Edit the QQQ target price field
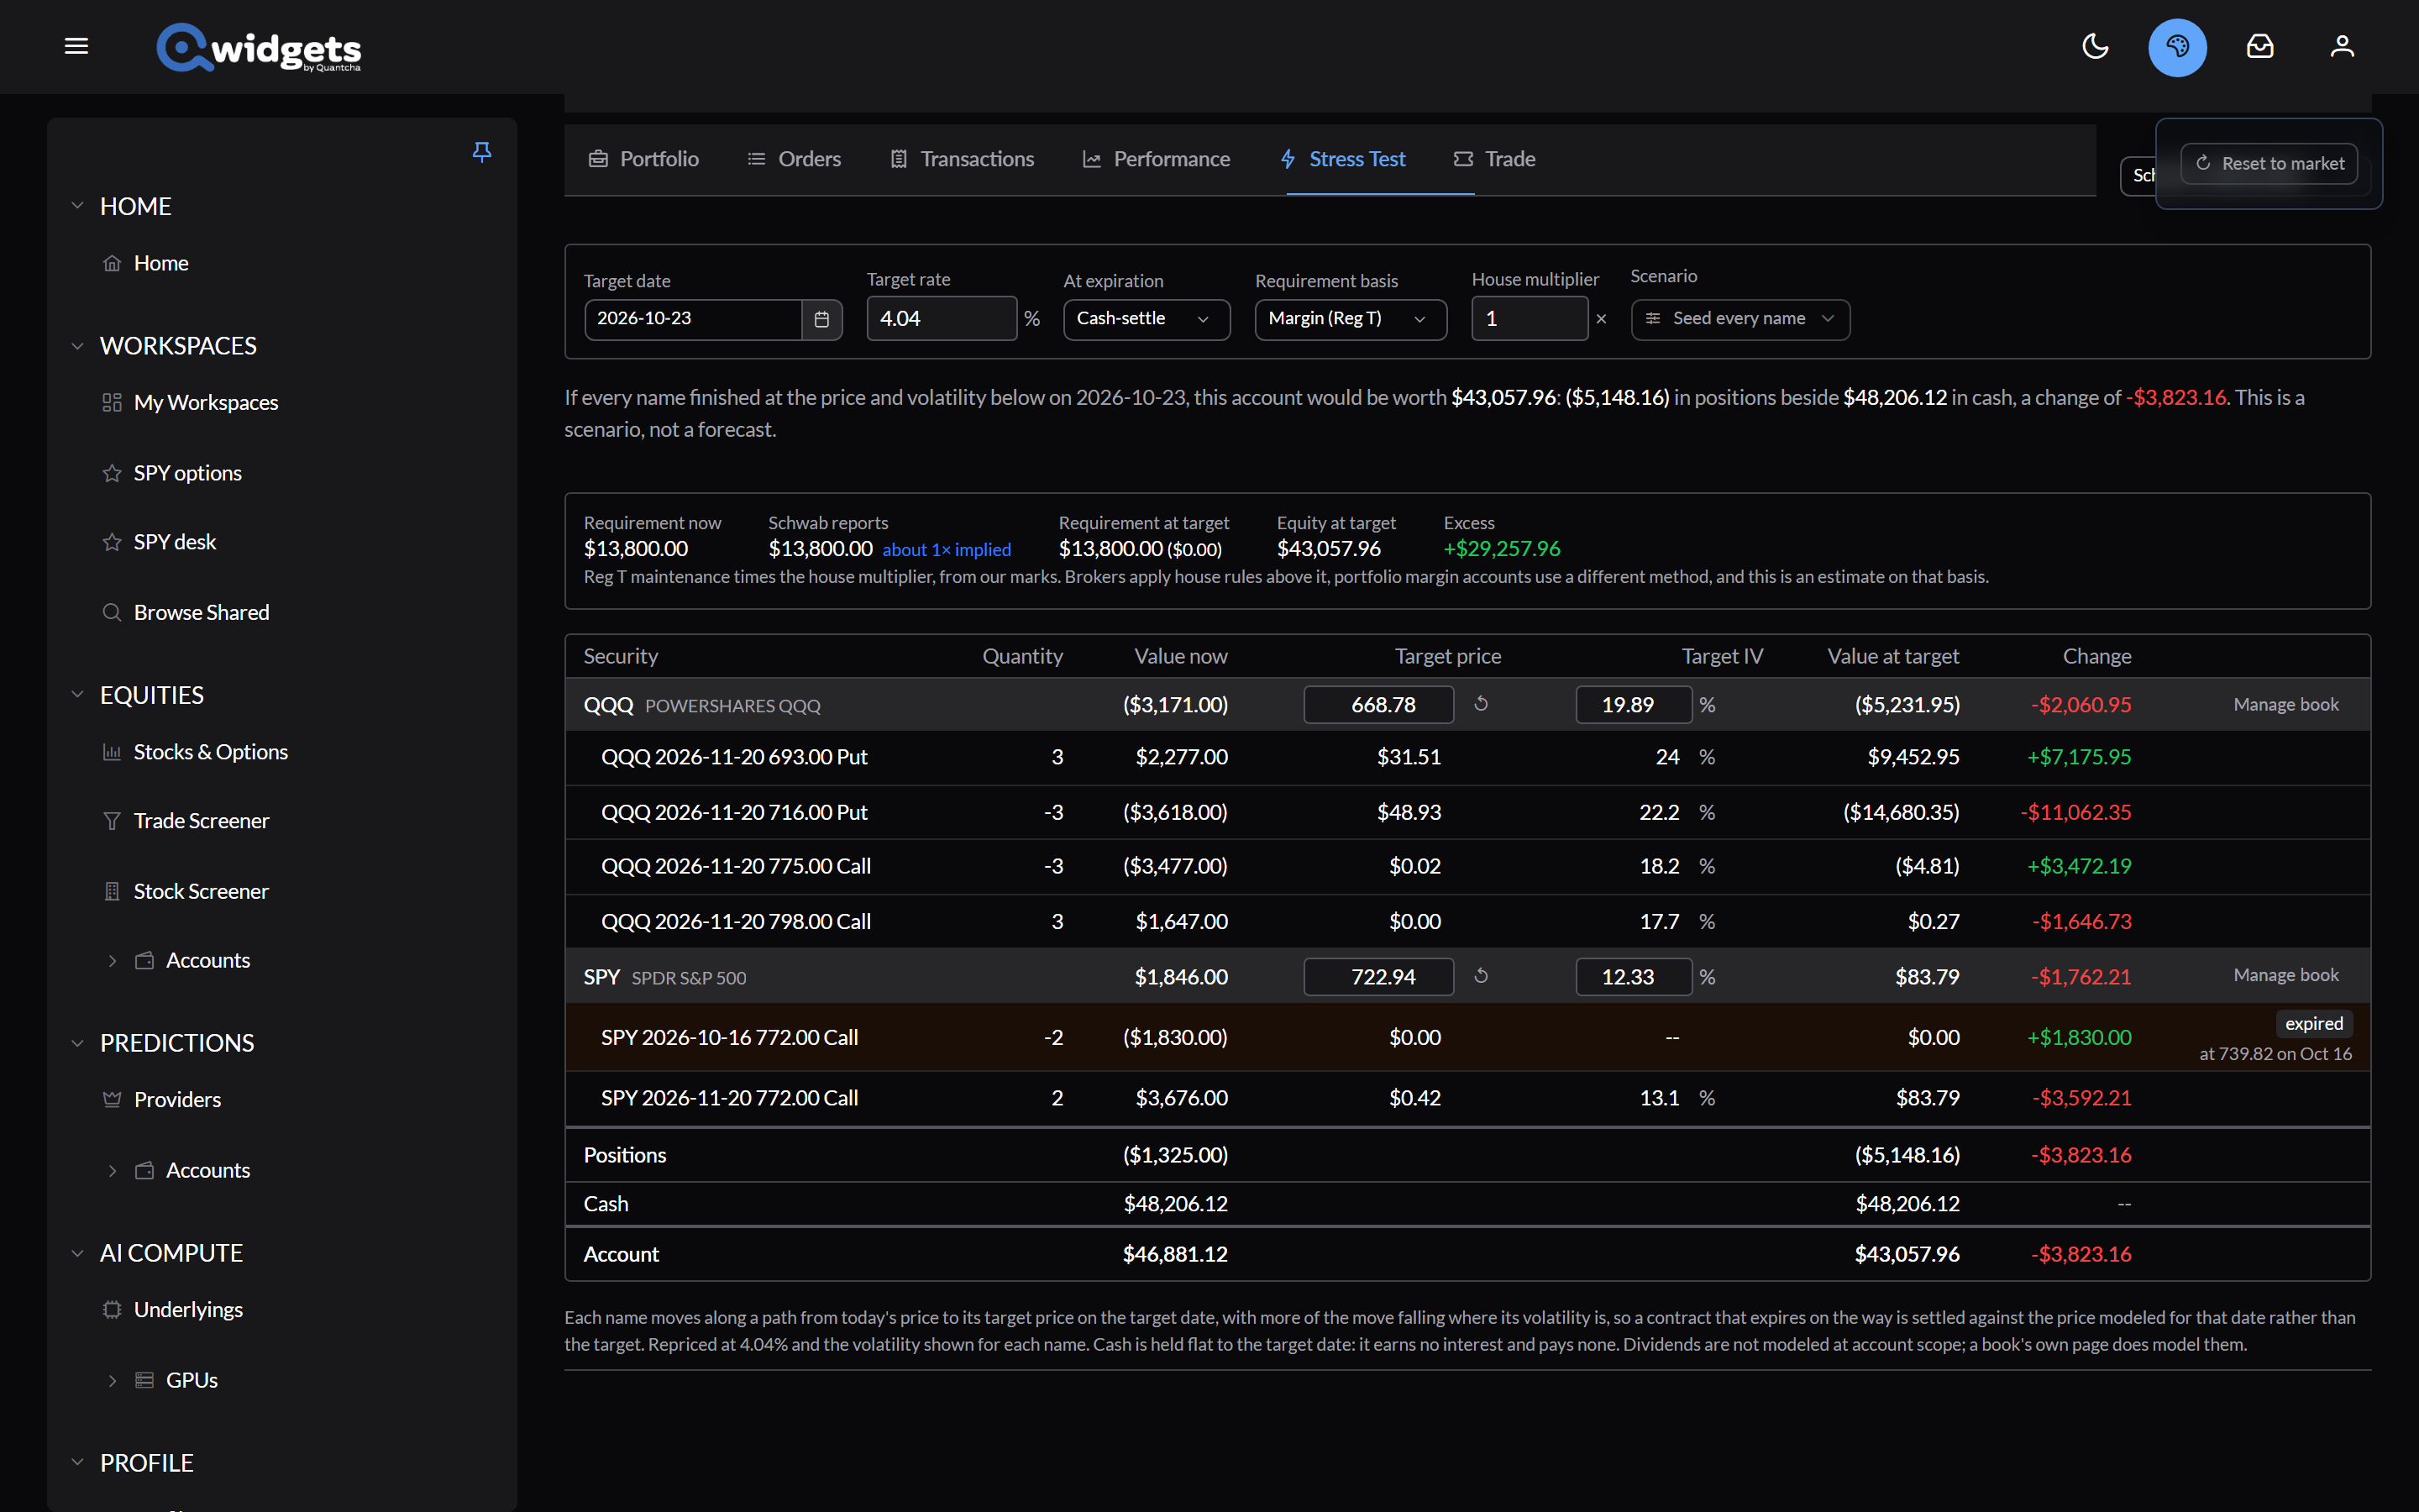This screenshot has width=2419, height=1512. click(x=1378, y=705)
